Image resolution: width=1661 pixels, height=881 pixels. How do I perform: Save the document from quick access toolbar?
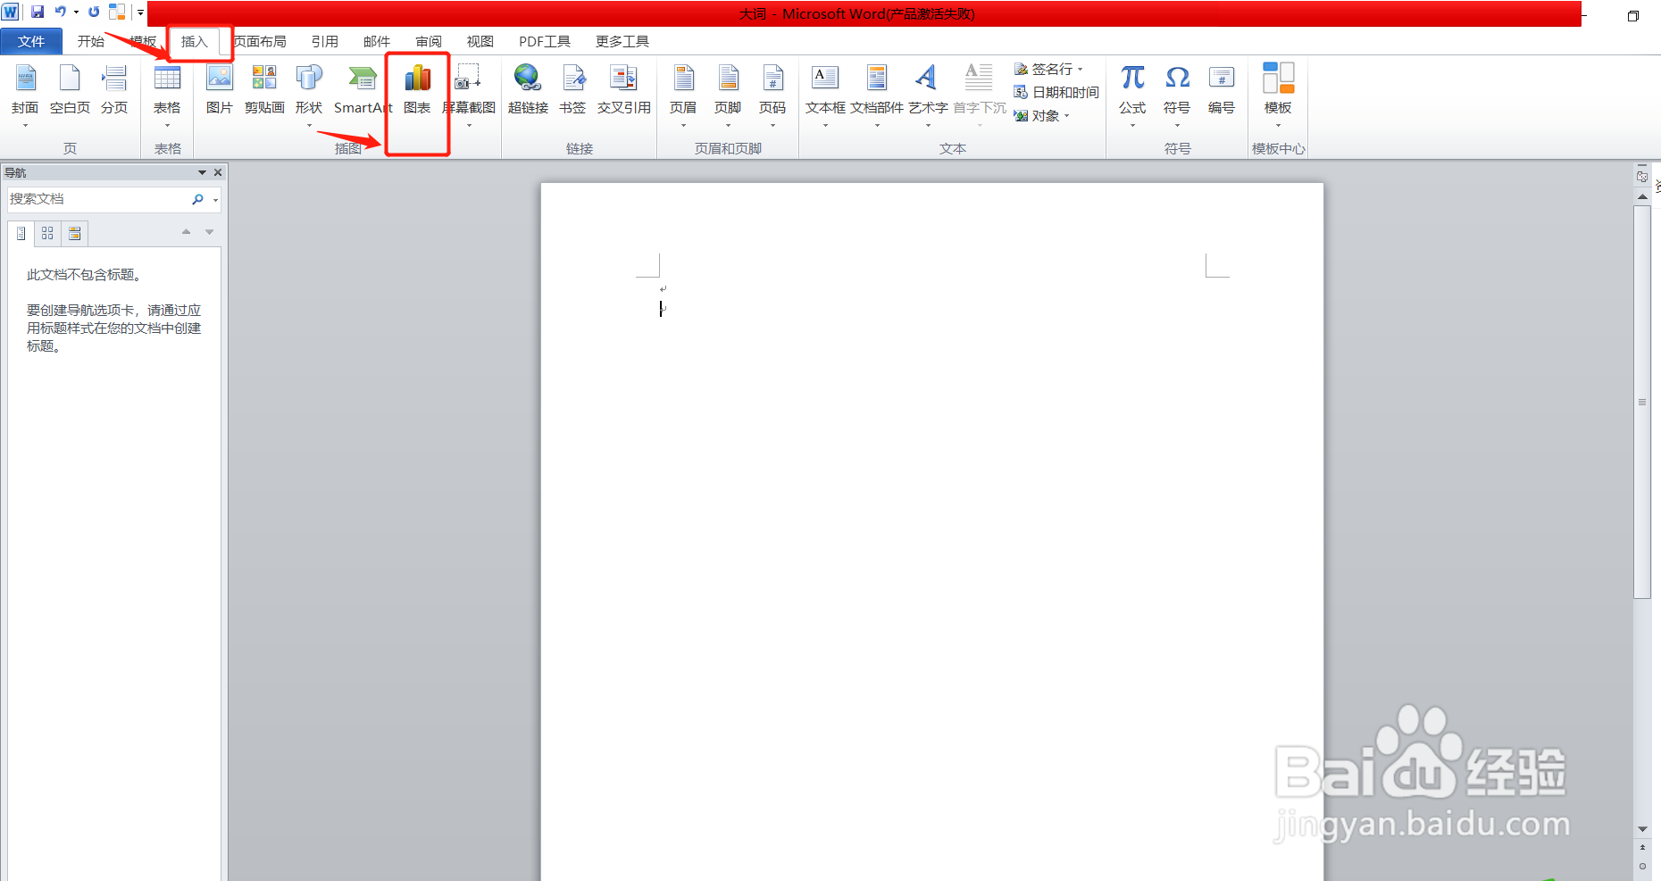(x=38, y=12)
